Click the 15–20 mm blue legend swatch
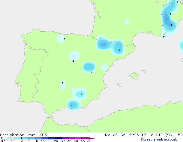The image size is (183, 142). coord(45,138)
